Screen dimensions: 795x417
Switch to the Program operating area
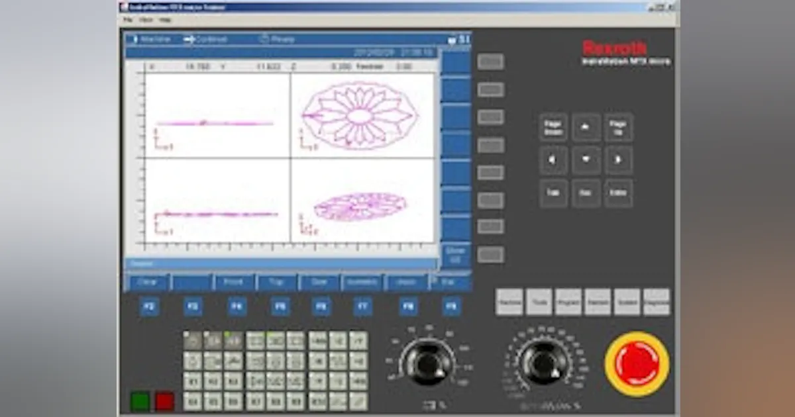point(568,302)
